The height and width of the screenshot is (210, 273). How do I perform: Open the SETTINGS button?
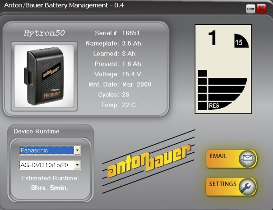click(231, 187)
